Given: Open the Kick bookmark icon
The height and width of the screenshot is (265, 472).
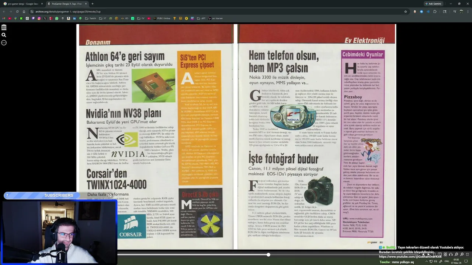Looking at the screenshot, I should [x=21, y=18].
